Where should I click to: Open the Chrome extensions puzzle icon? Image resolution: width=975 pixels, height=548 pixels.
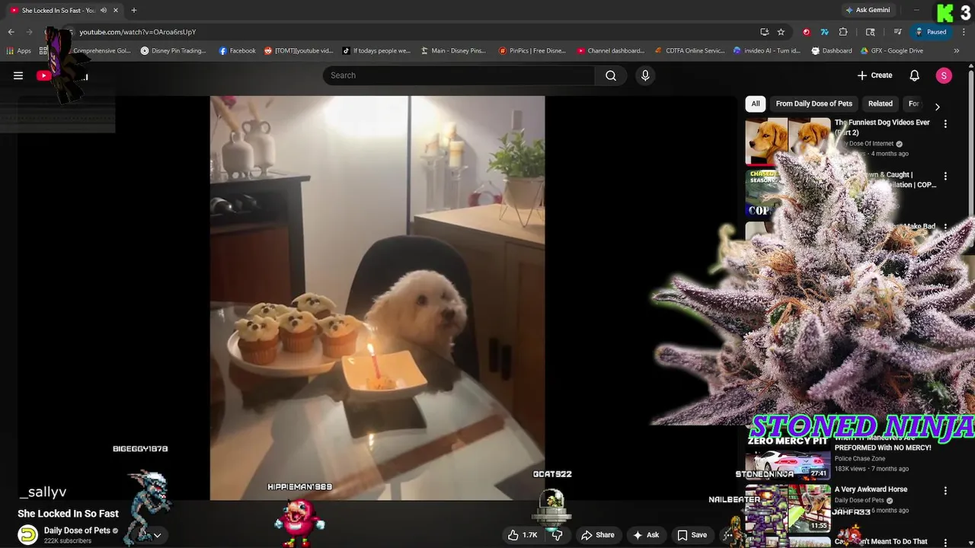(x=842, y=32)
